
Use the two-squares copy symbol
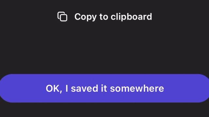(62, 17)
